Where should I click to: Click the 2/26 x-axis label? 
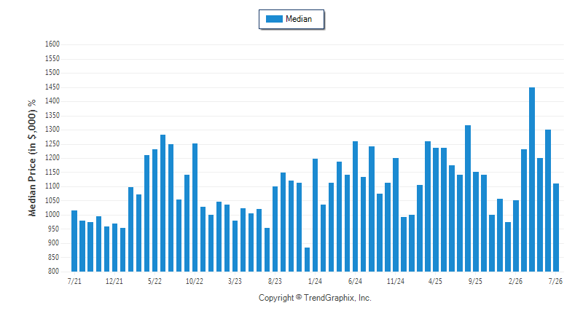(x=516, y=281)
